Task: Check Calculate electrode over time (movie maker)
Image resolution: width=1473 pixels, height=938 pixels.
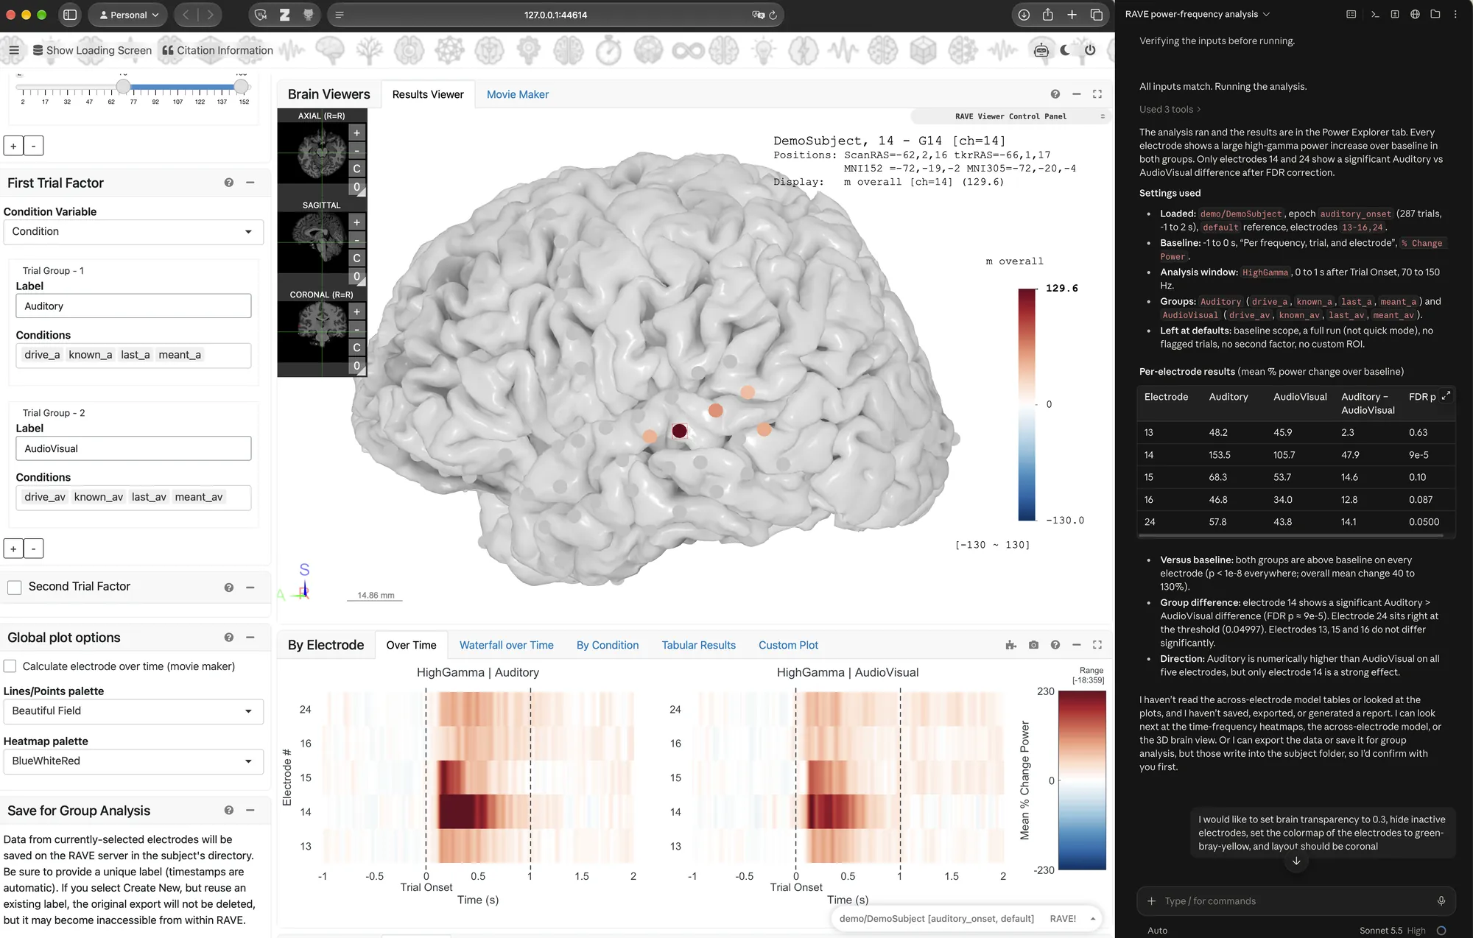Action: coord(10,666)
